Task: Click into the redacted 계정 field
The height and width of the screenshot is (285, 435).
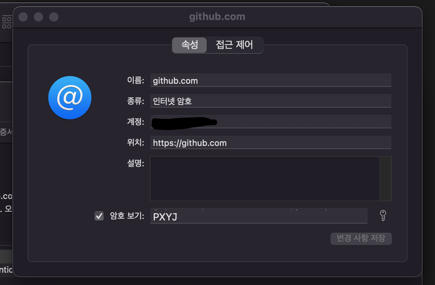Action: tap(271, 122)
